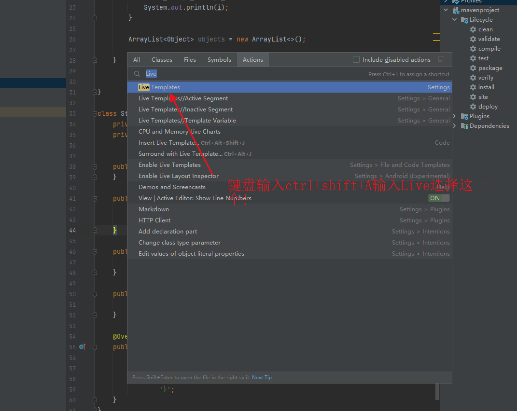Toggle code fold marker on line 41

coord(95,198)
